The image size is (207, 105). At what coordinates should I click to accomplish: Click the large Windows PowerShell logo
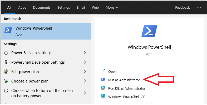(x=149, y=31)
